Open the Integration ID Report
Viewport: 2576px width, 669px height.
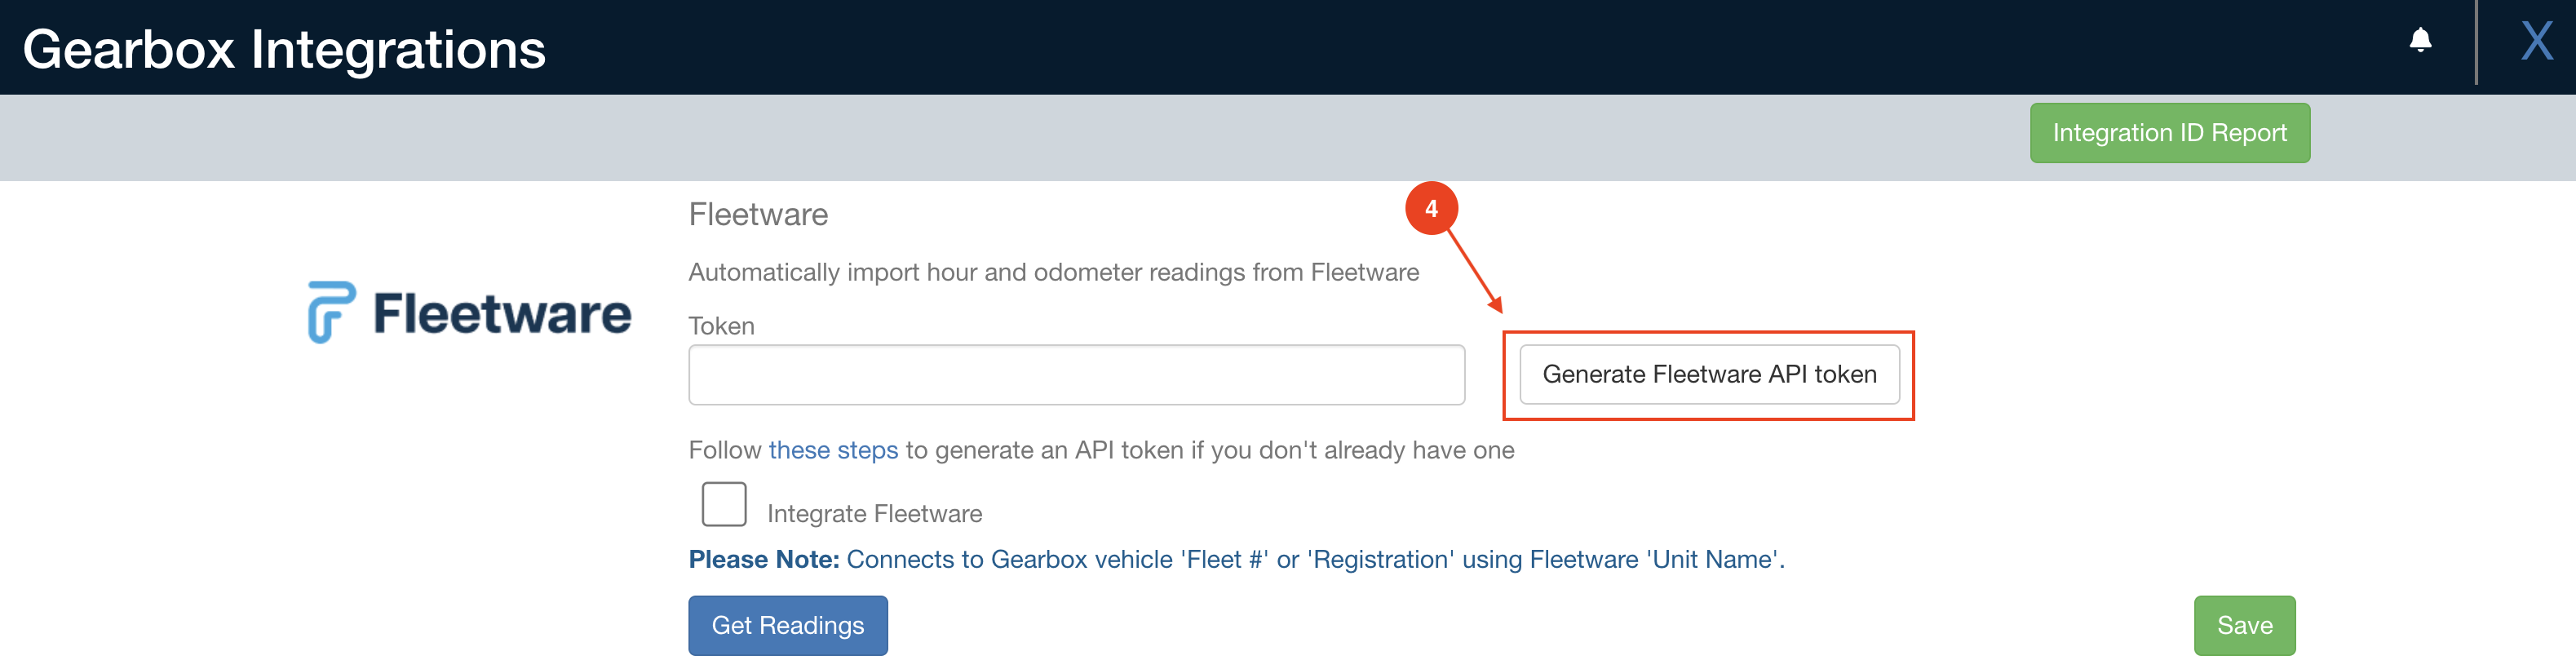click(x=2169, y=132)
